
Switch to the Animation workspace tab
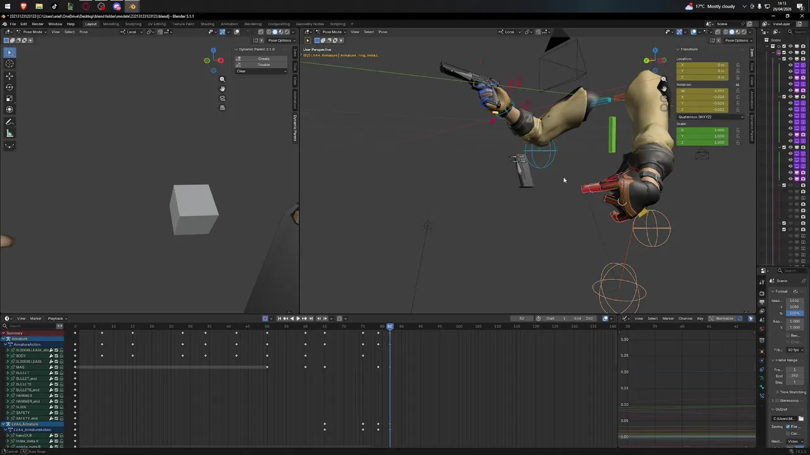(x=229, y=24)
